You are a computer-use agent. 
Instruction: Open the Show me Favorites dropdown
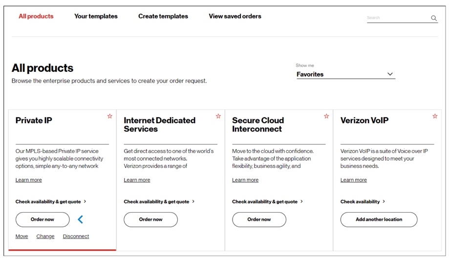[345, 74]
